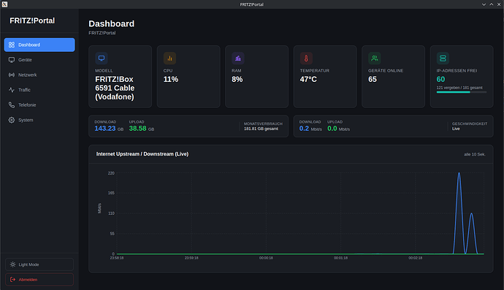The width and height of the screenshot is (504, 290).
Task: Click the RAM value 8%
Action: [237, 80]
